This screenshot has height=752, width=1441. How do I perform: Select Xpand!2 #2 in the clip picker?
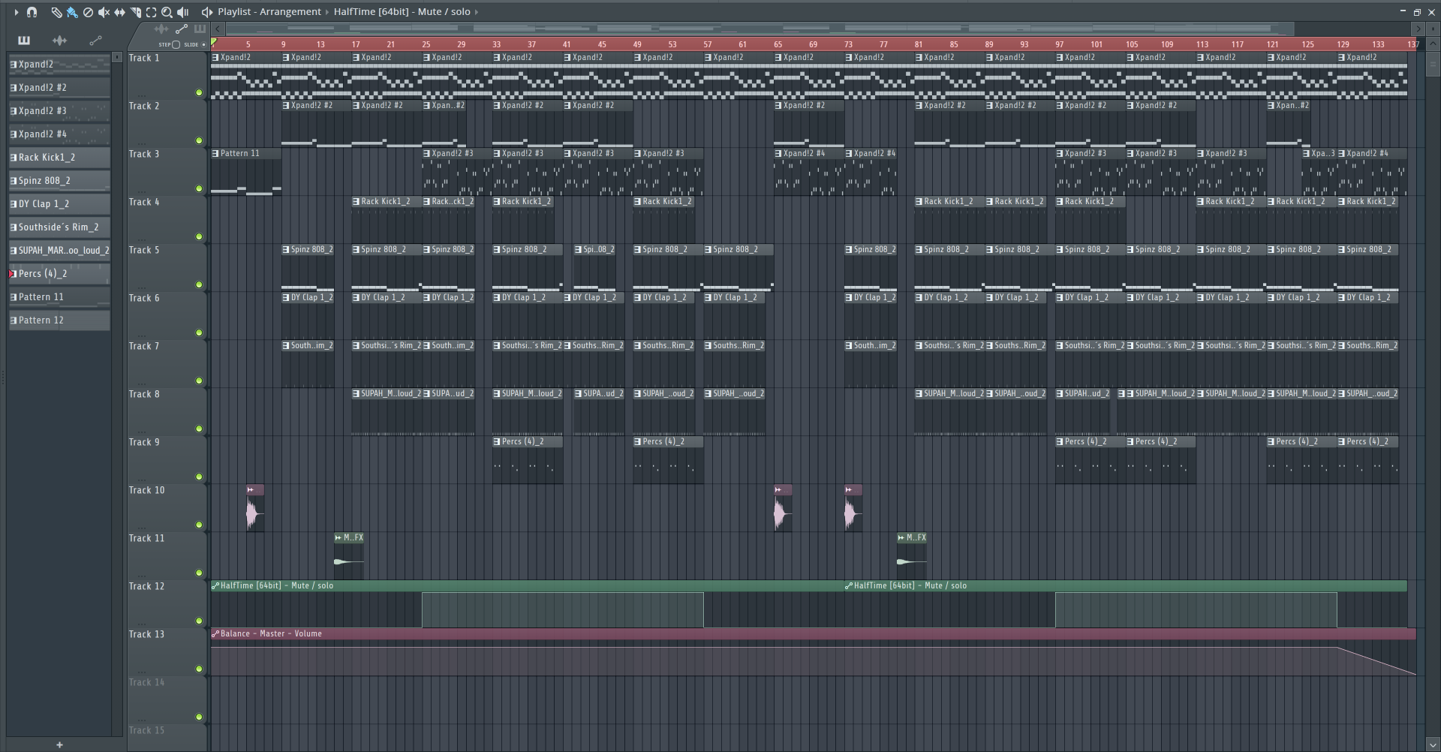(x=59, y=88)
